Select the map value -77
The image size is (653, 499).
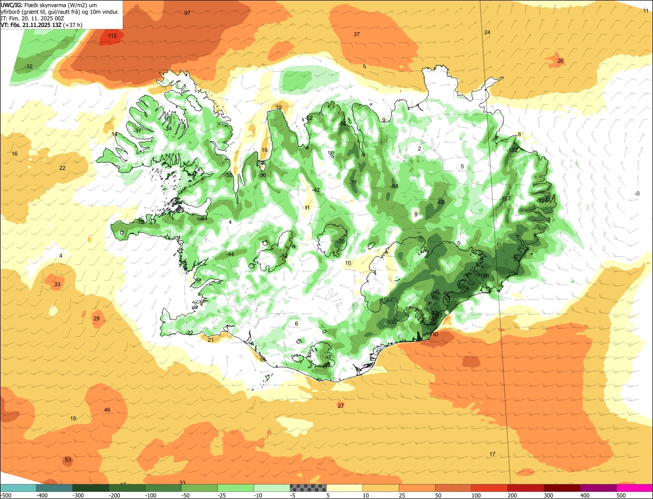353,183
